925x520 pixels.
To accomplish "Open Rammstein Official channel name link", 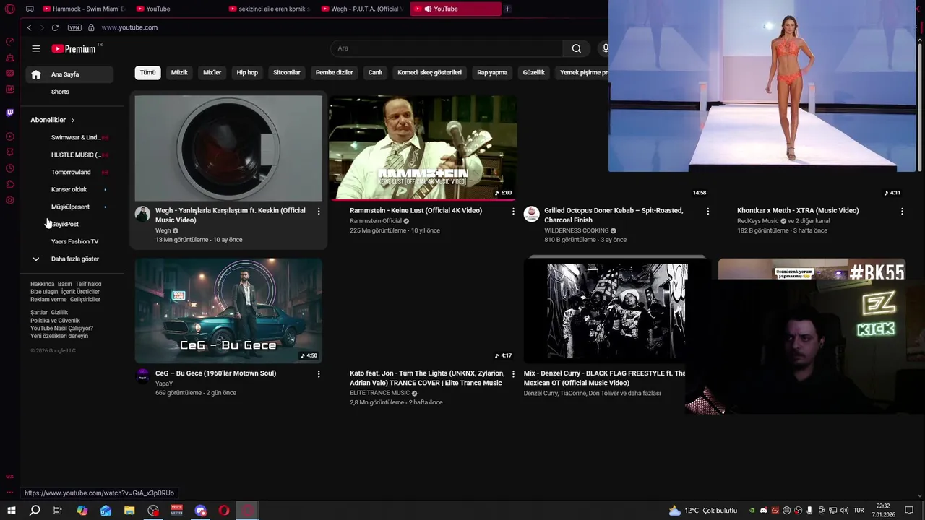I will point(376,221).
